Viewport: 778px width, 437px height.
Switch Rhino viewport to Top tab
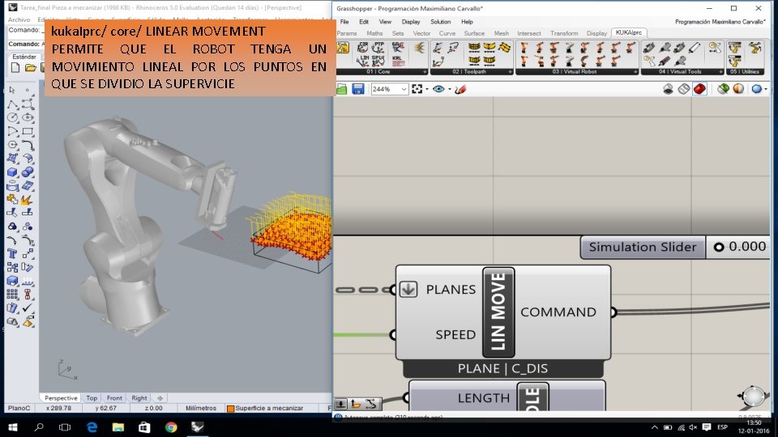click(92, 398)
